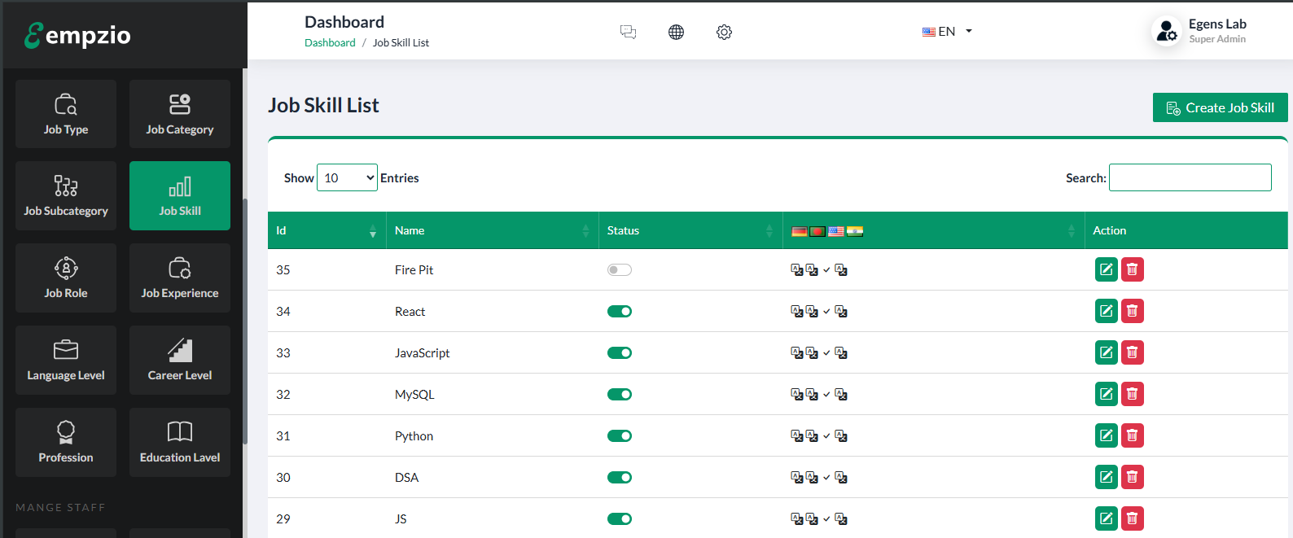Delete the Python skill using trash icon
This screenshot has height=538, width=1293.
coord(1132,435)
